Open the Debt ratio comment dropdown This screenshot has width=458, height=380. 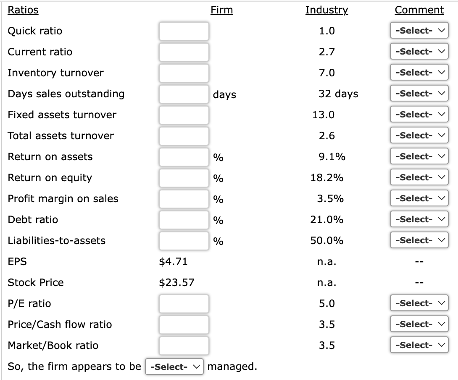point(419,219)
